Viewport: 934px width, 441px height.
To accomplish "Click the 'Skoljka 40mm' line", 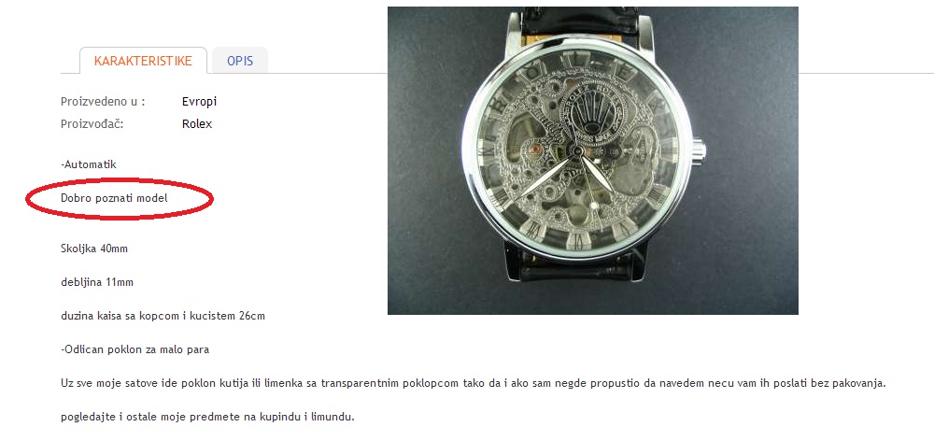I will point(94,249).
